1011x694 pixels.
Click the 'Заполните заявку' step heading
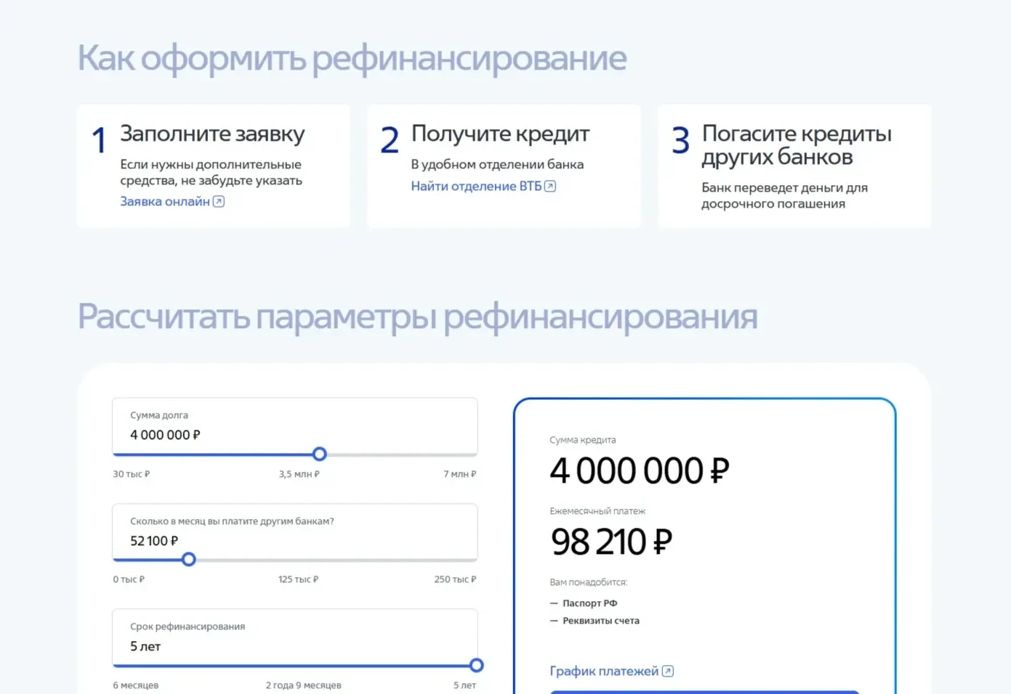tap(212, 134)
